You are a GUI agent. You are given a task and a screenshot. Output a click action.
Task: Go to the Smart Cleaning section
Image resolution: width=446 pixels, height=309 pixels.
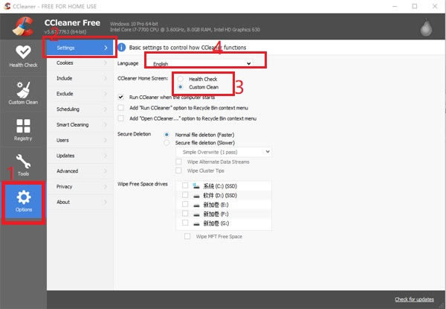[83, 124]
